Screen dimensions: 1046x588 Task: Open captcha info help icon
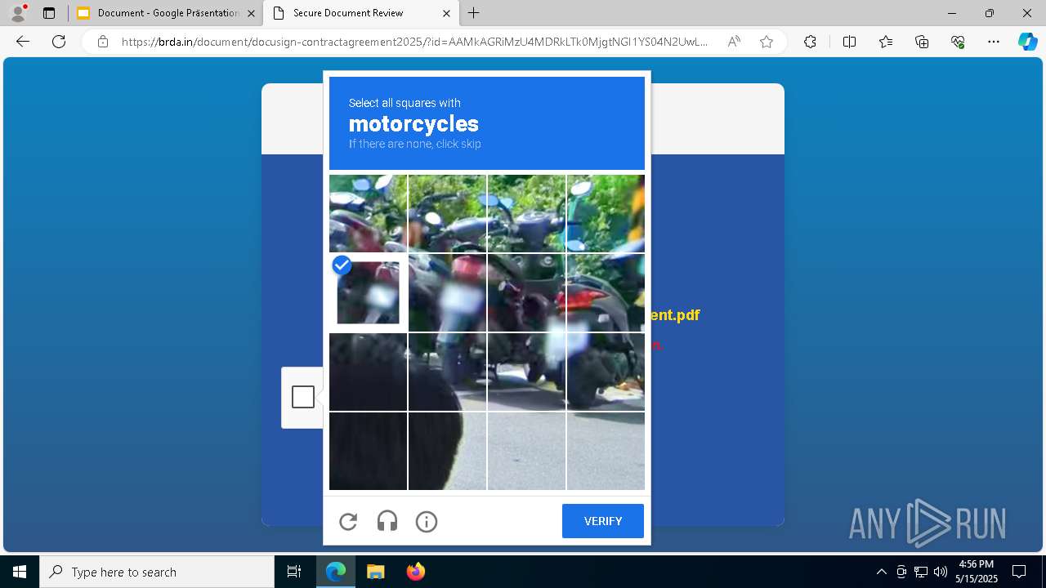pyautogui.click(x=427, y=521)
